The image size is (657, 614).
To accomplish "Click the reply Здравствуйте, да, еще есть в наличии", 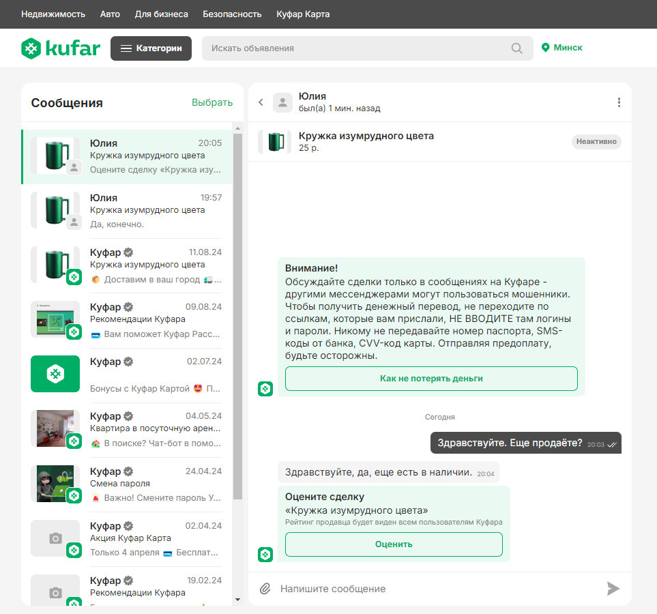I will pos(388,472).
